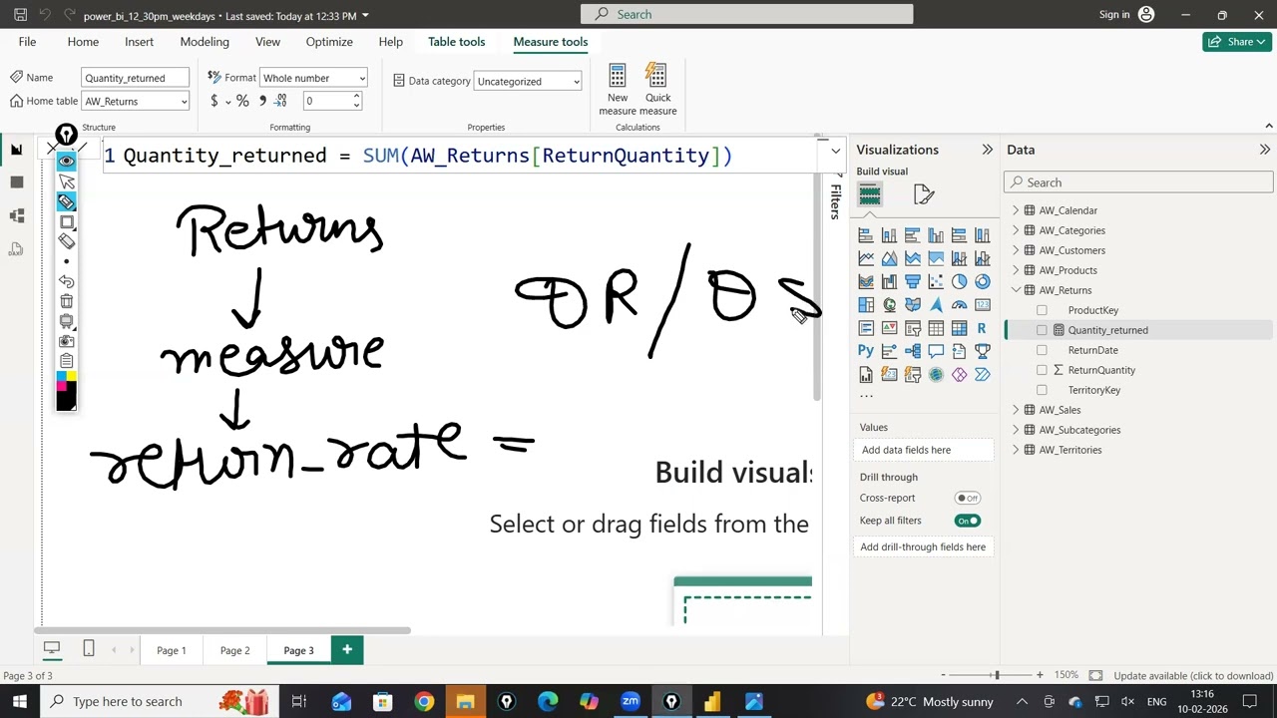
Task: Take annotation screenshot with camera icon
Action: click(66, 341)
